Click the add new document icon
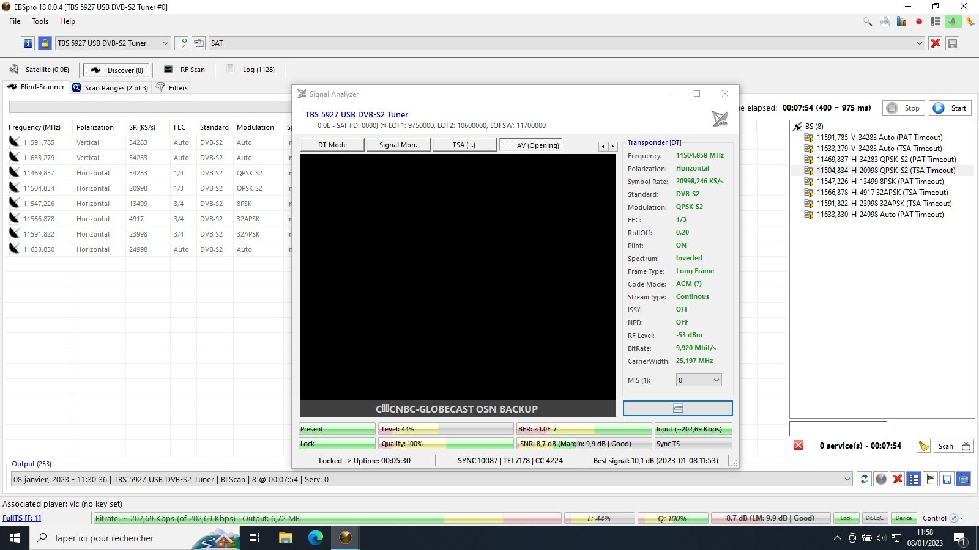979x550 pixels. tap(182, 43)
